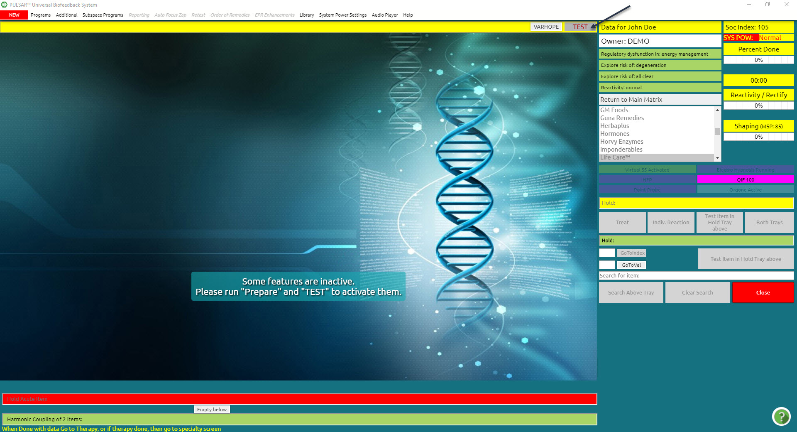Toggle the NFP indicator
This screenshot has height=432, width=797.
647,179
